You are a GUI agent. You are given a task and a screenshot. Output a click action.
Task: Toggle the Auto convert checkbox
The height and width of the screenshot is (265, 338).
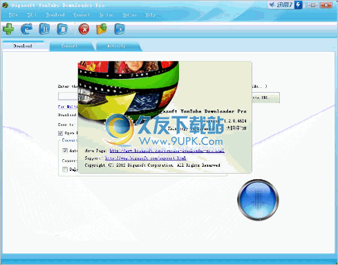click(x=65, y=151)
